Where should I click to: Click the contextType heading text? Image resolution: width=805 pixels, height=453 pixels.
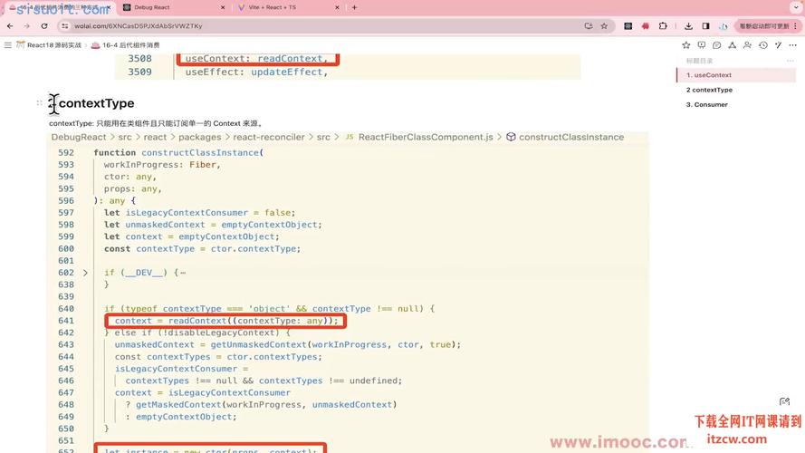(96, 103)
